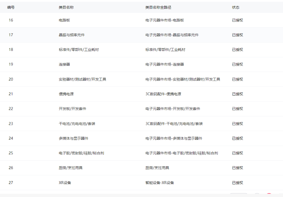Click the 已授权 status in row 23
Screen dimensions: 283x197
[238, 124]
